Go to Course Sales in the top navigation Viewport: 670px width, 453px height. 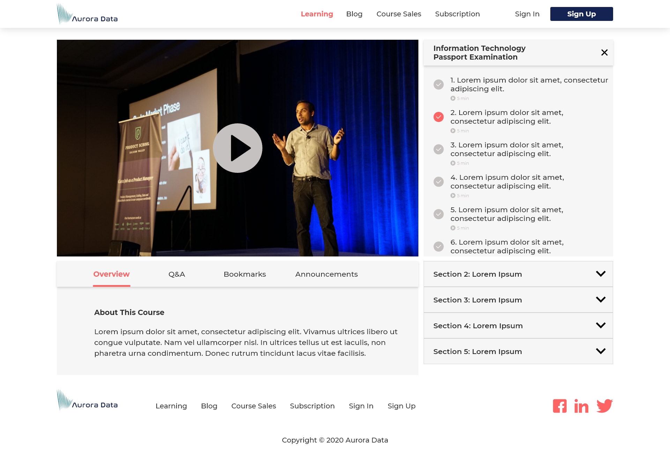tap(399, 14)
